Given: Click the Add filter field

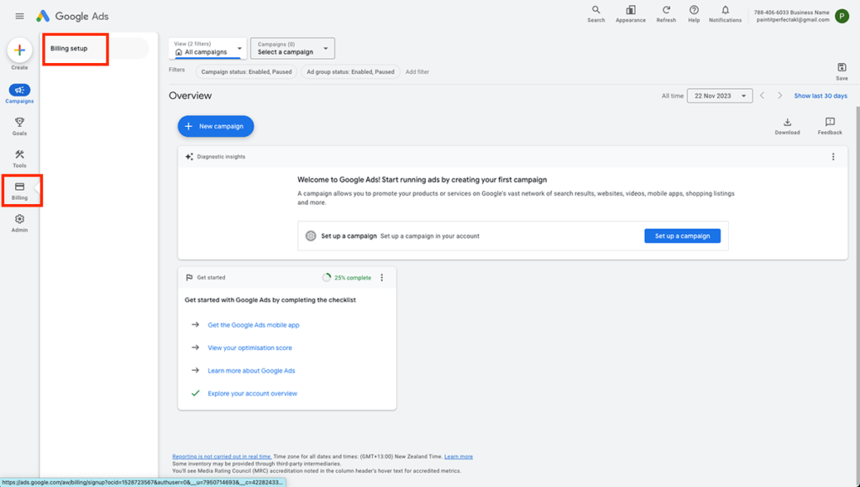Looking at the screenshot, I should click(417, 72).
